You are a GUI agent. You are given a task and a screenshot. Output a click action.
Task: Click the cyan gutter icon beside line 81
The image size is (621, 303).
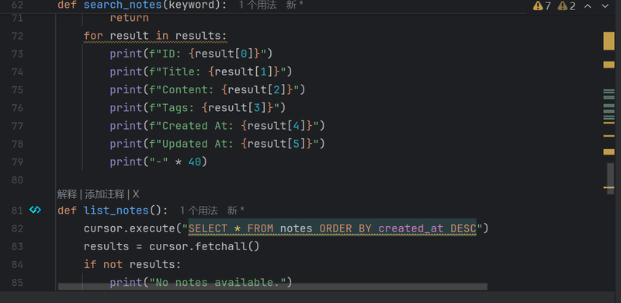[35, 210]
